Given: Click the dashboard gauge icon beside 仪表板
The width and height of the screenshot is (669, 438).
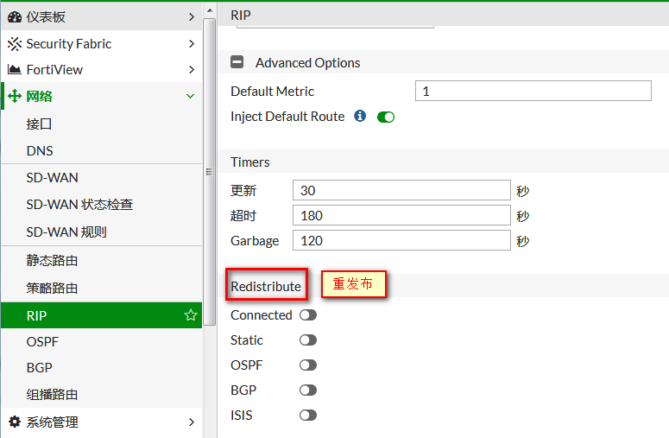Looking at the screenshot, I should [15, 16].
